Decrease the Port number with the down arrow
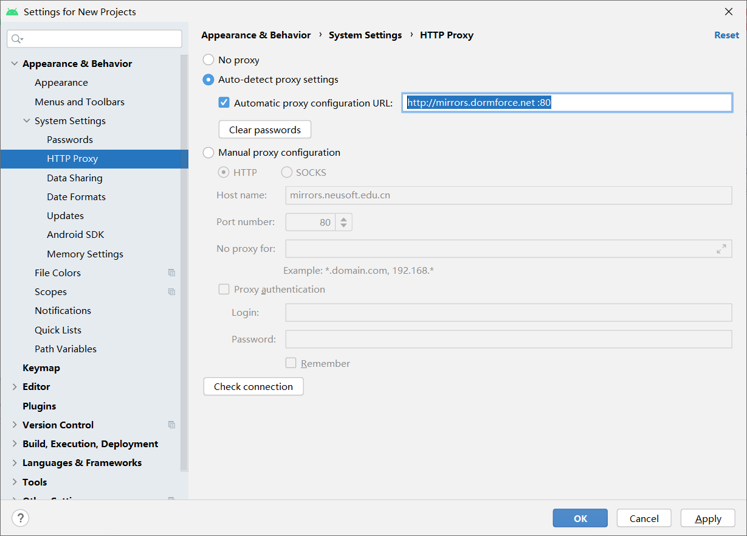 (x=343, y=226)
